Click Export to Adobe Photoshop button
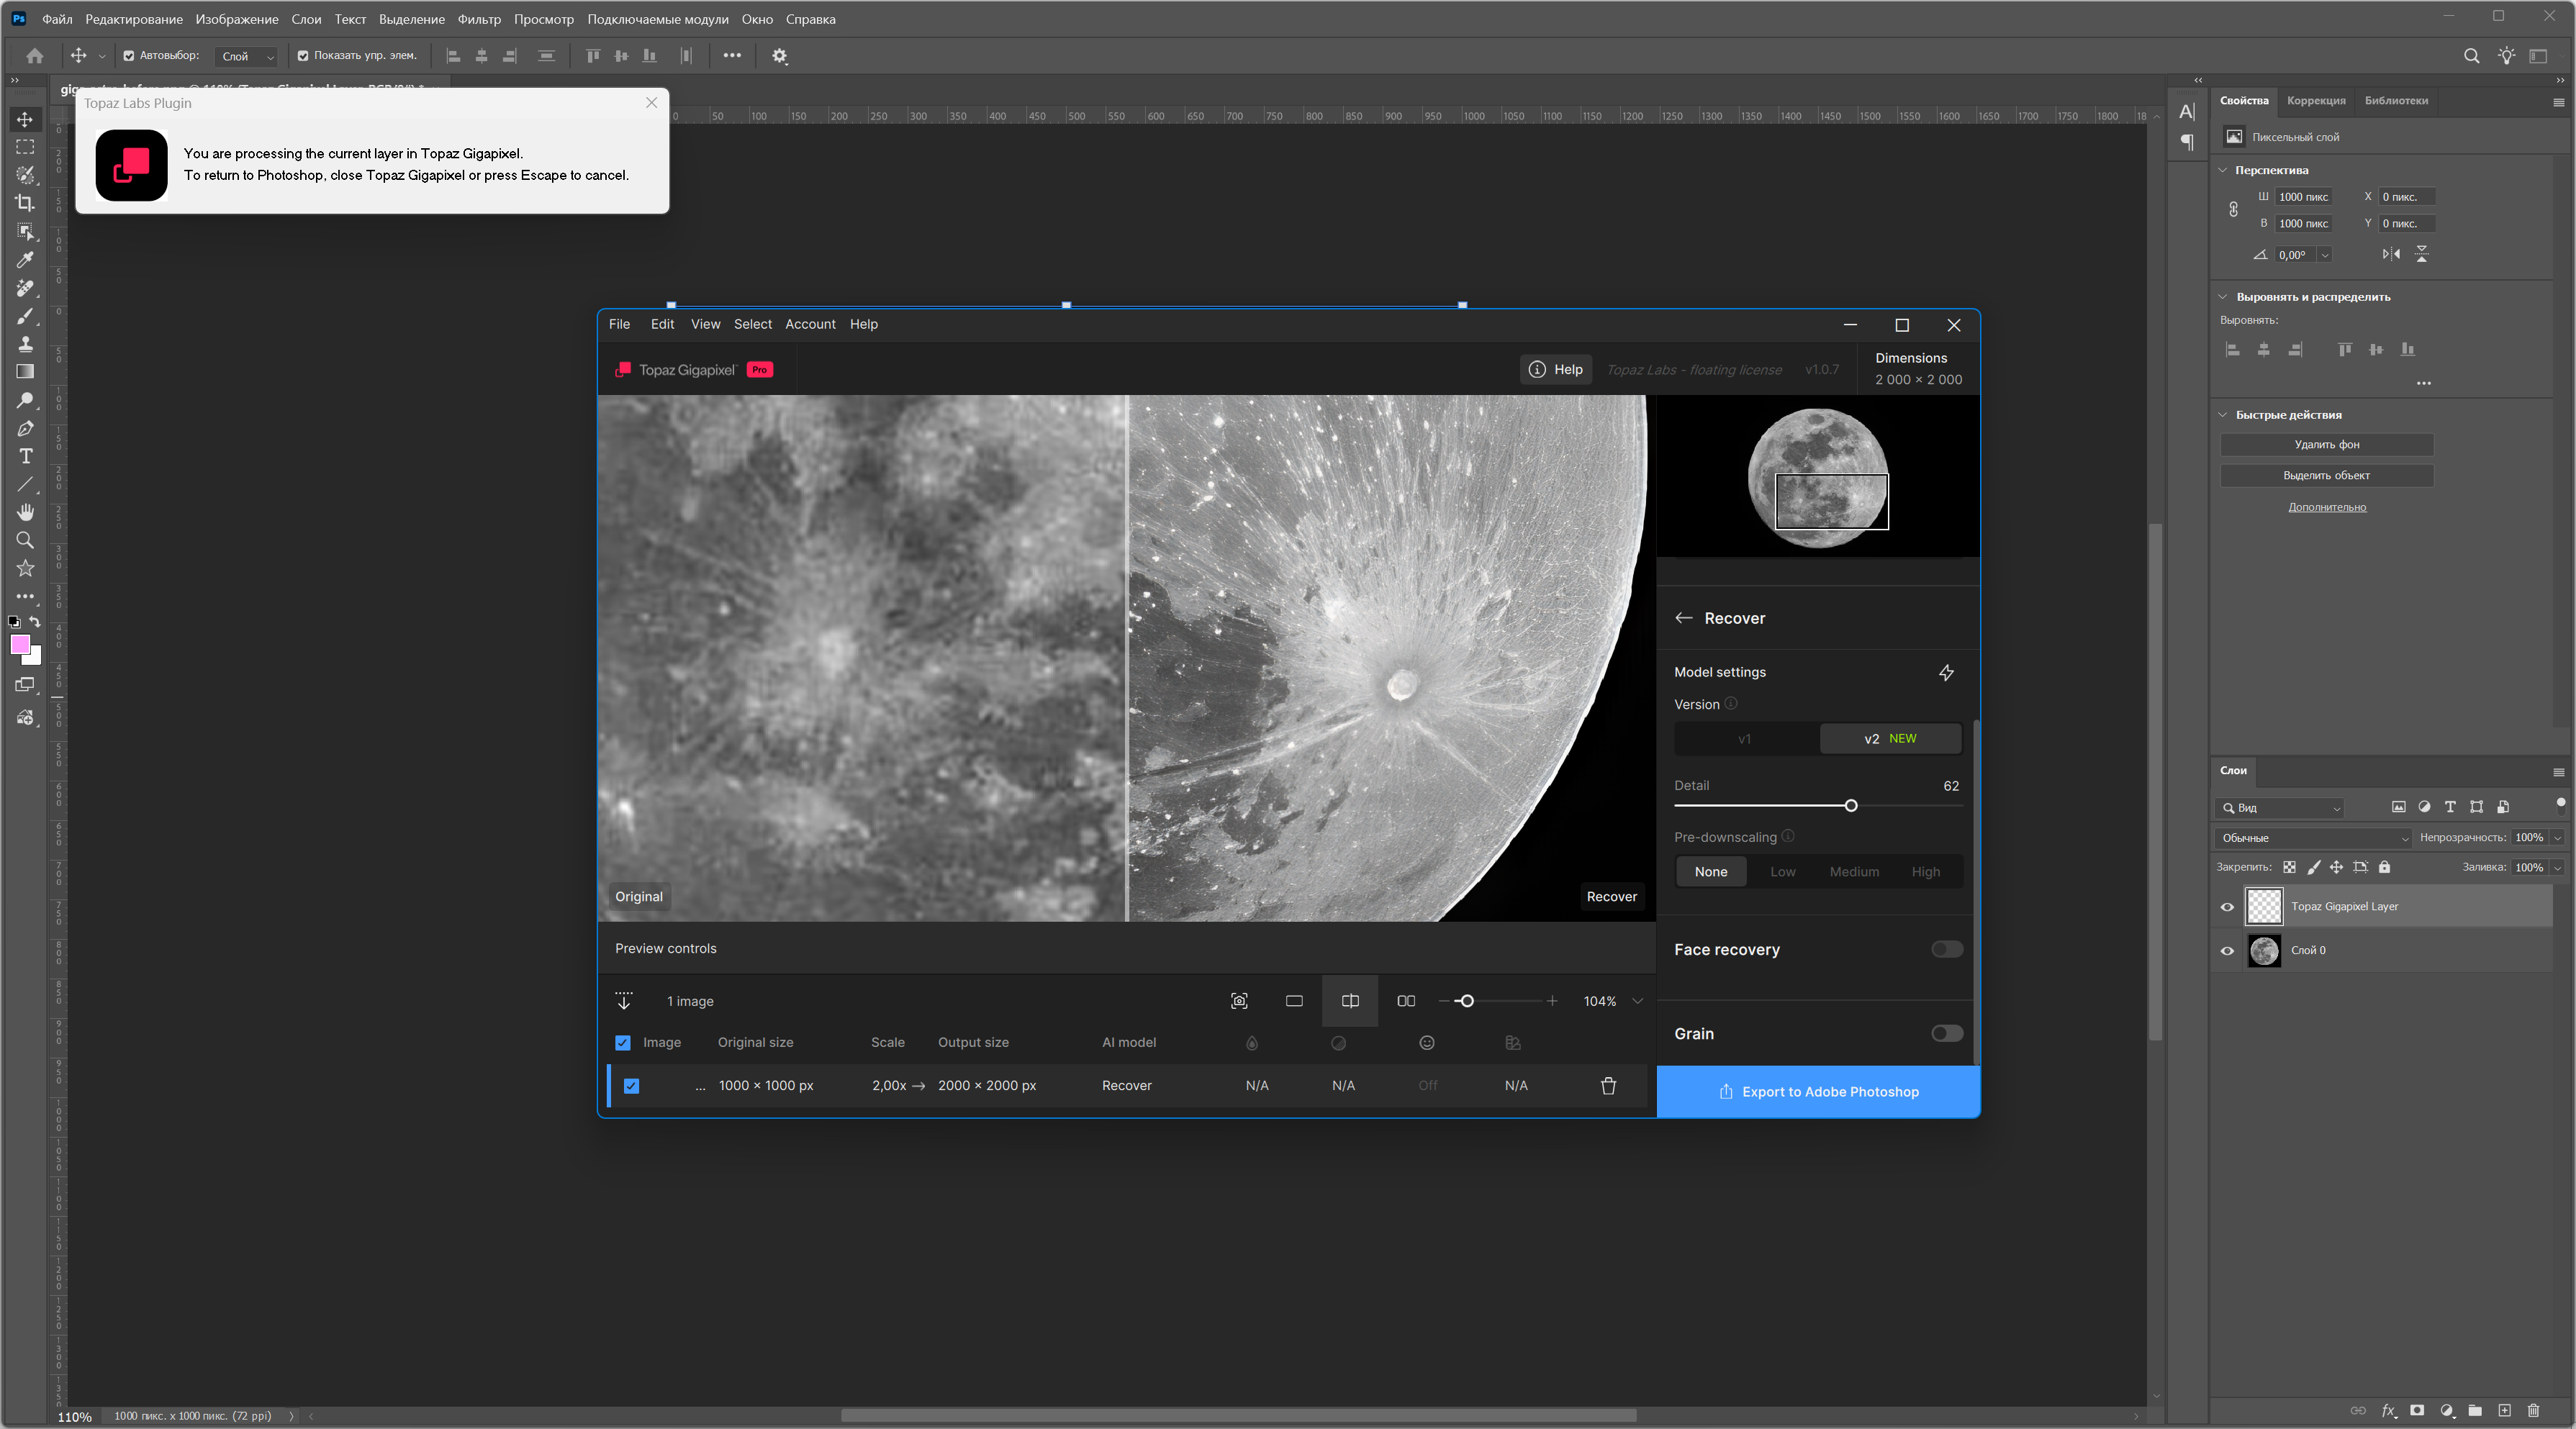This screenshot has width=2576, height=1429. [x=1817, y=1091]
